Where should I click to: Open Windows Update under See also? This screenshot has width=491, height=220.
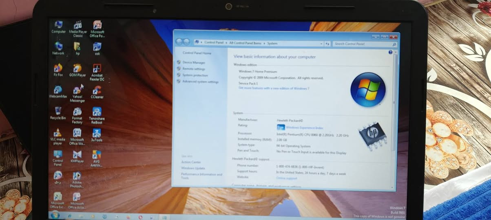click(193, 168)
